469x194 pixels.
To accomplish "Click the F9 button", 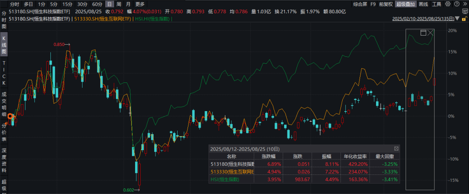I will (373, 4).
